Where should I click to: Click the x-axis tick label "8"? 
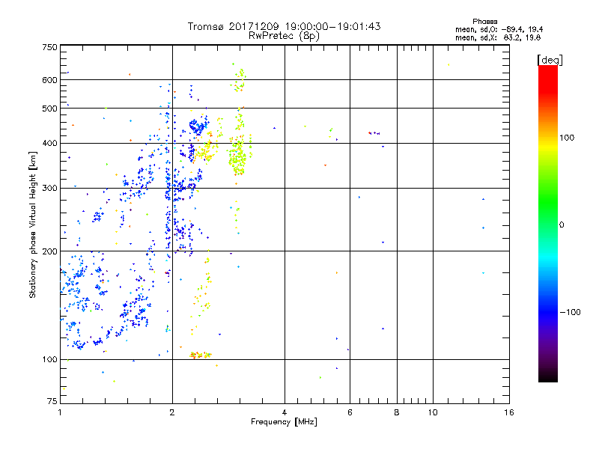(x=397, y=412)
